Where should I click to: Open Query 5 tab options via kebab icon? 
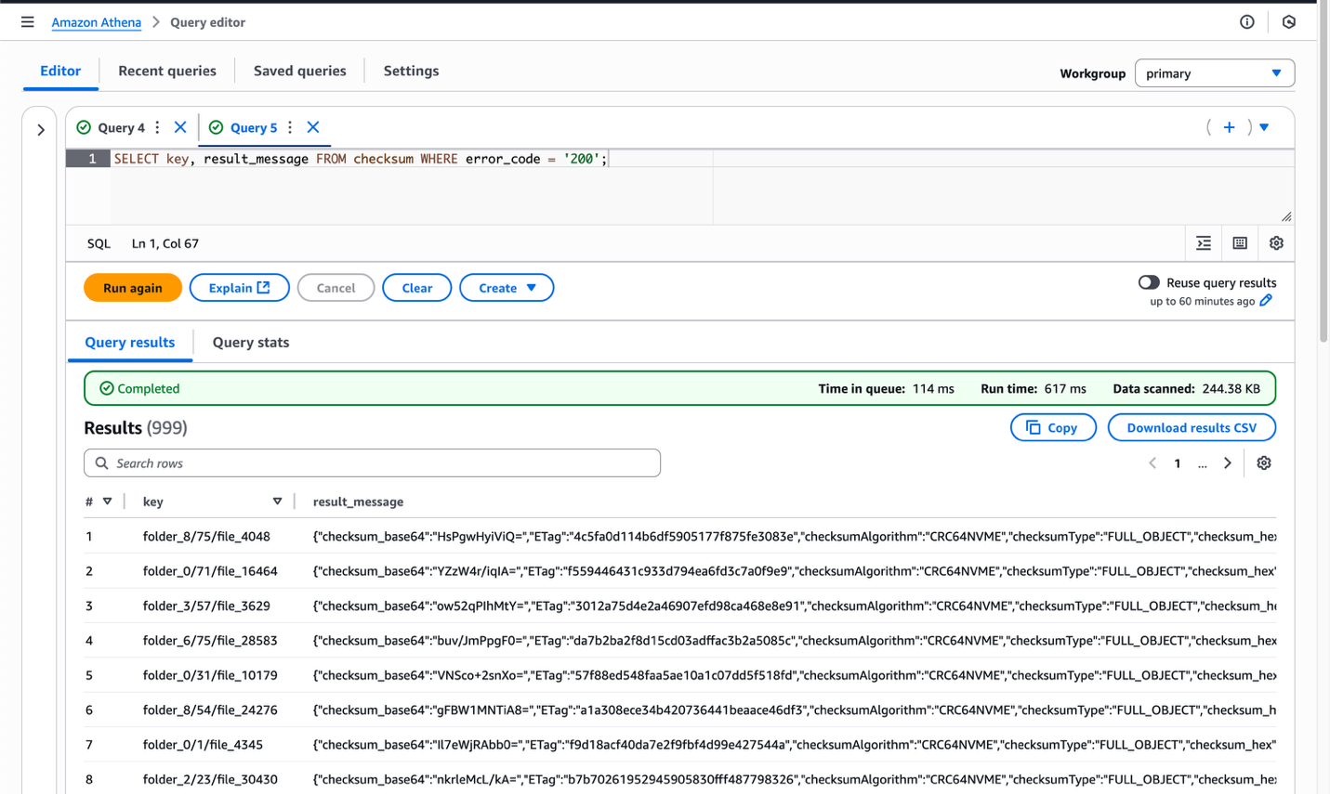click(x=291, y=127)
